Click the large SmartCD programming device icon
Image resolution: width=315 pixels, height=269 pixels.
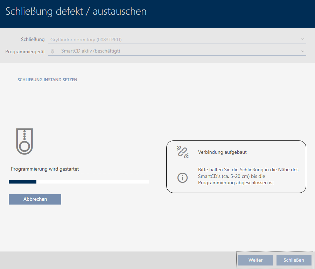click(24, 141)
